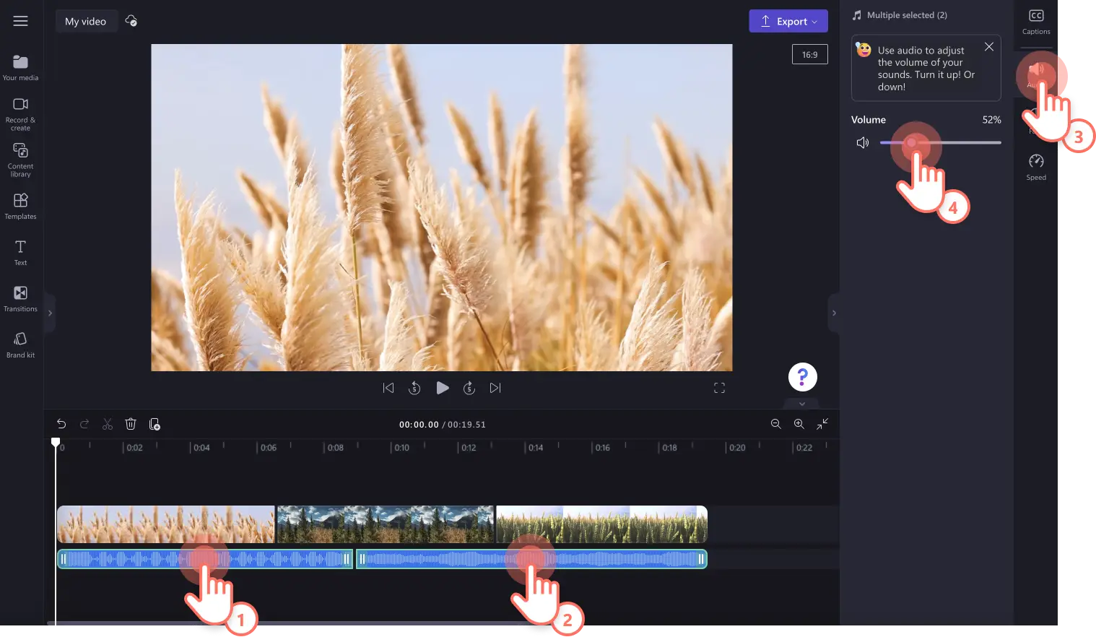The width and height of the screenshot is (1096, 637).
Task: Click the cloud sync status icon
Action: (x=131, y=21)
